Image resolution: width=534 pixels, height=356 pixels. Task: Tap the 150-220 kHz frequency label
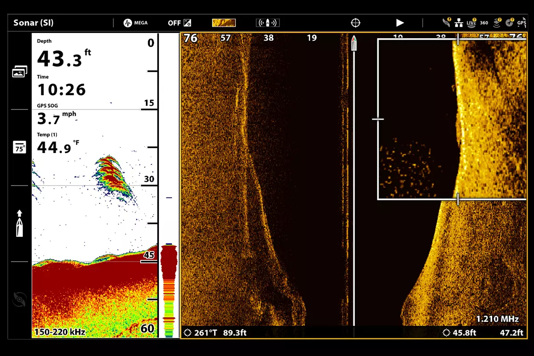click(x=60, y=332)
